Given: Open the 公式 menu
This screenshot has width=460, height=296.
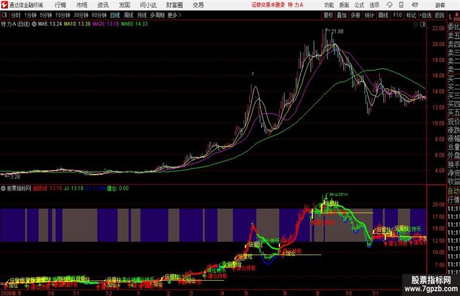Looking at the screenshot, I should (x=359, y=5).
